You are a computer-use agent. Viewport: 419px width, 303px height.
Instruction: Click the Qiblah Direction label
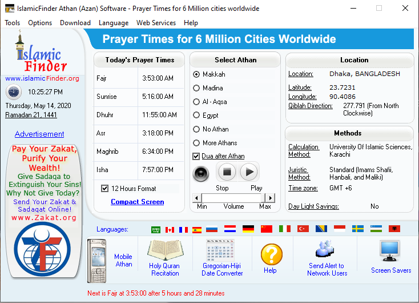click(310, 106)
